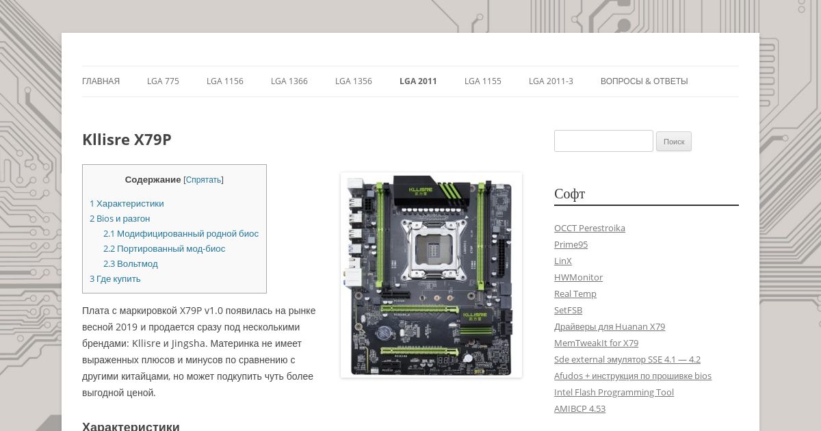This screenshot has height=431, width=821.
Task: Open the OCCT Perestroika link
Action: click(x=590, y=228)
